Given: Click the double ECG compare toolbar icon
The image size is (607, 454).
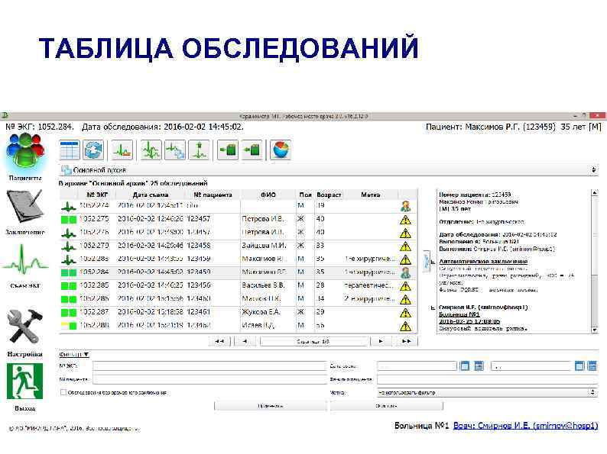Looking at the screenshot, I should (x=151, y=150).
